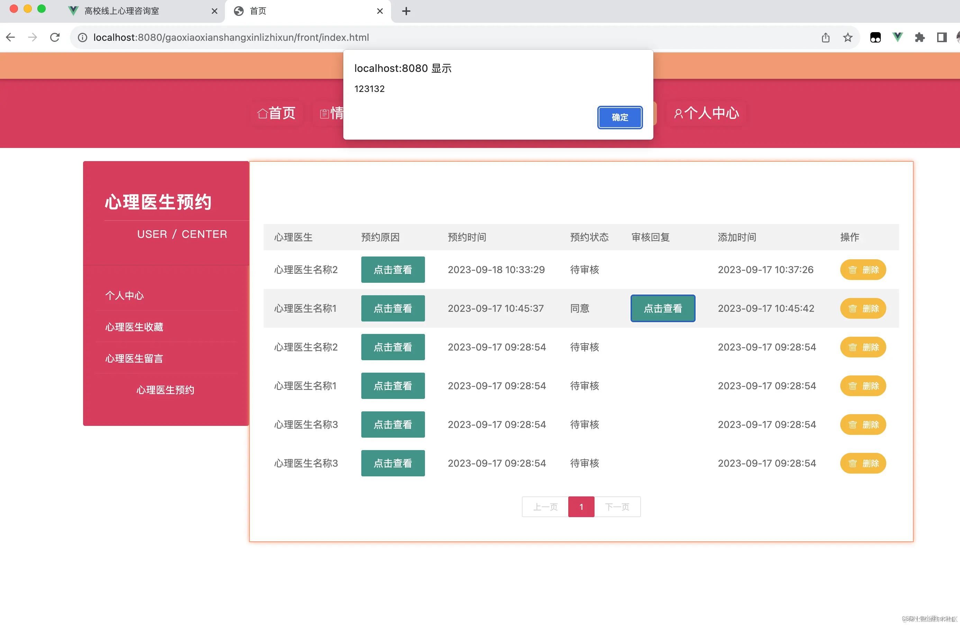
Task: Click the trash icon on first 删除 button
Action: point(852,270)
